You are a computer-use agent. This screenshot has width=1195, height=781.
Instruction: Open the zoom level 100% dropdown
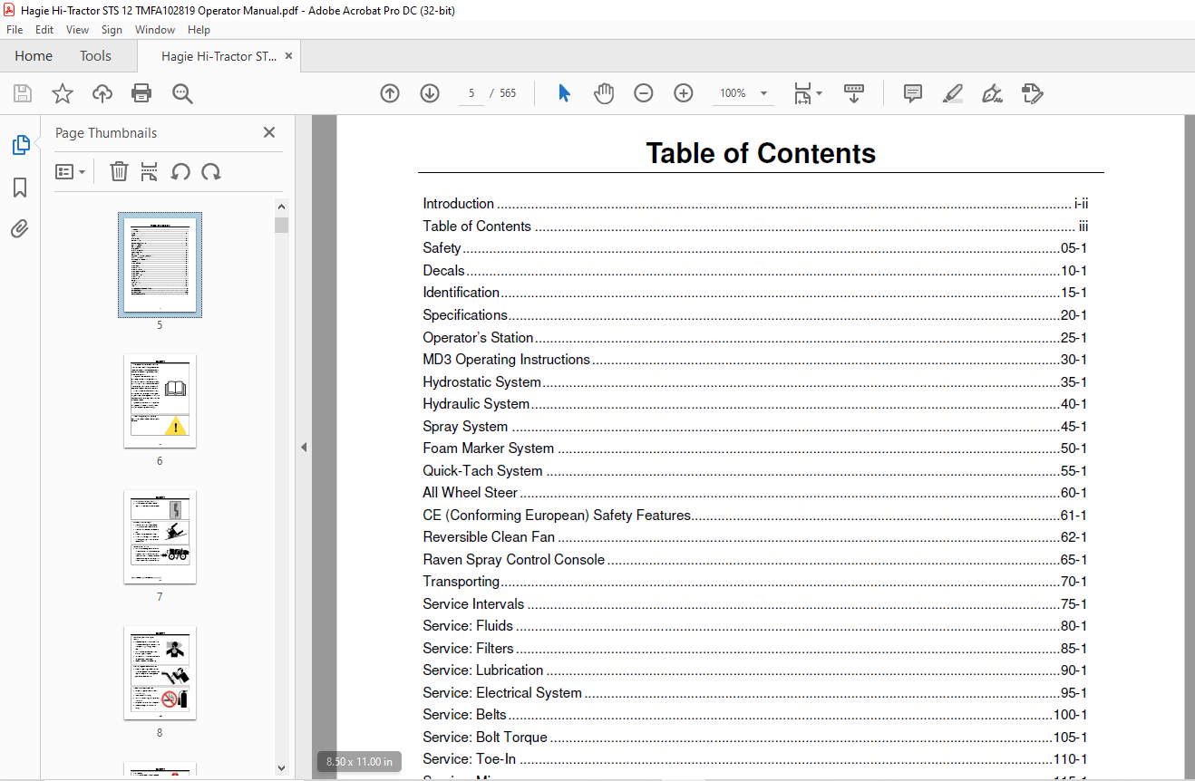coord(743,93)
